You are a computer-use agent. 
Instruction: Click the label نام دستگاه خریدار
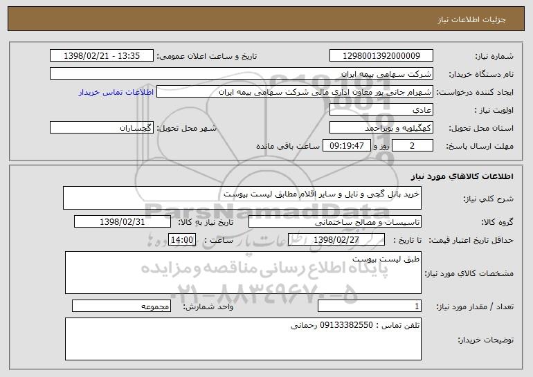pos(481,74)
